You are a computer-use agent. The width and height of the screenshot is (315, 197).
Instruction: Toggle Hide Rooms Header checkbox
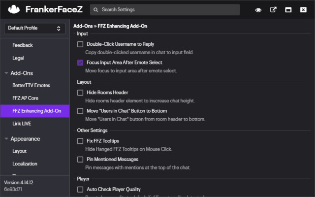pos(81,92)
